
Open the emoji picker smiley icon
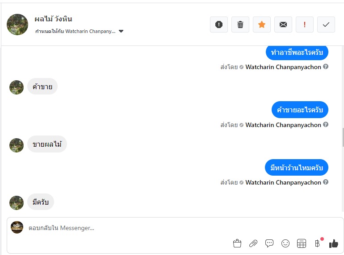(x=285, y=243)
